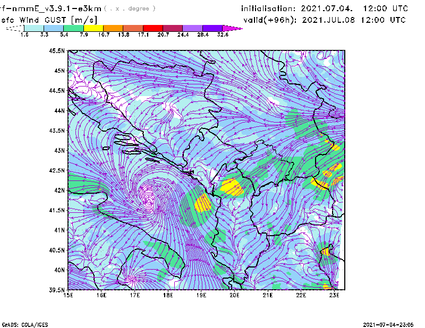425x328 pixels.
Task: Click the 43.5N latitude label
Action: (x=57, y=131)
